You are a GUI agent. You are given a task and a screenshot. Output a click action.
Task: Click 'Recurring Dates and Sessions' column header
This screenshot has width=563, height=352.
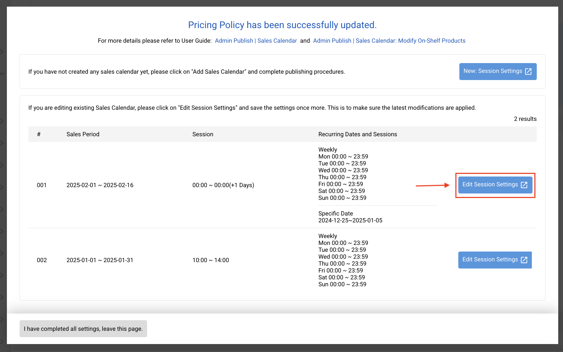pyautogui.click(x=357, y=134)
